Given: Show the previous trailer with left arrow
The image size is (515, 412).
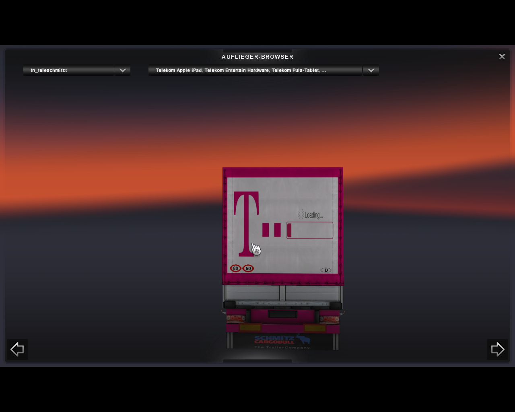Looking at the screenshot, I should click(17, 349).
